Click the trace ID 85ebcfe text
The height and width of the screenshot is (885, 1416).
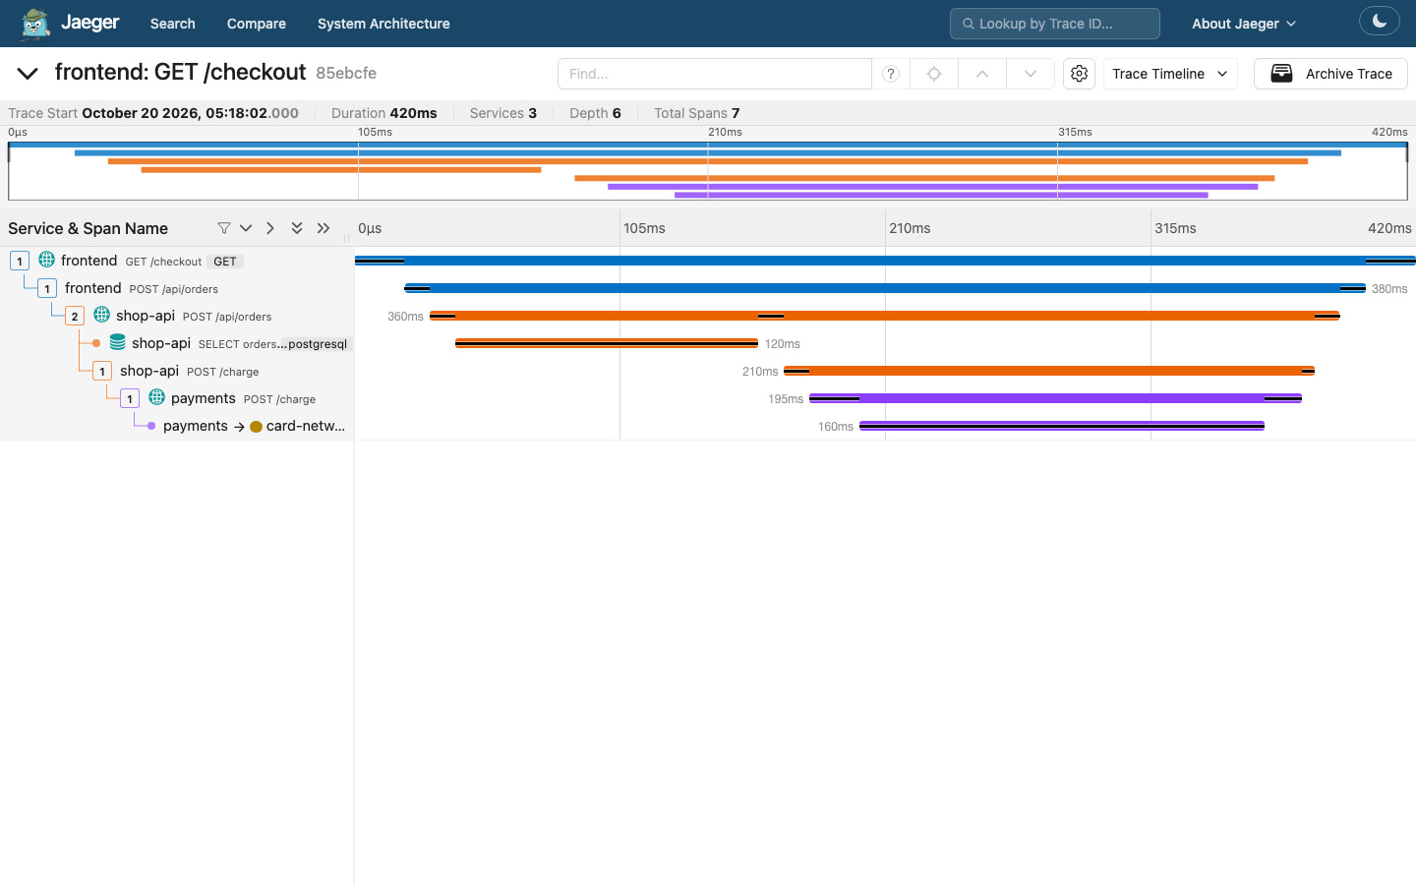point(346,73)
